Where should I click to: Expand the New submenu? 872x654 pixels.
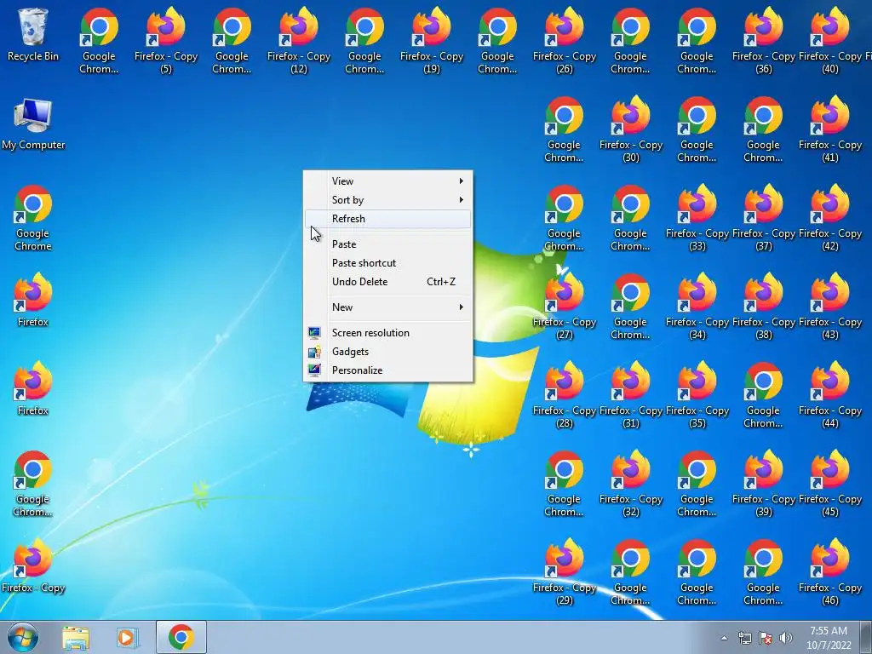pyautogui.click(x=388, y=307)
